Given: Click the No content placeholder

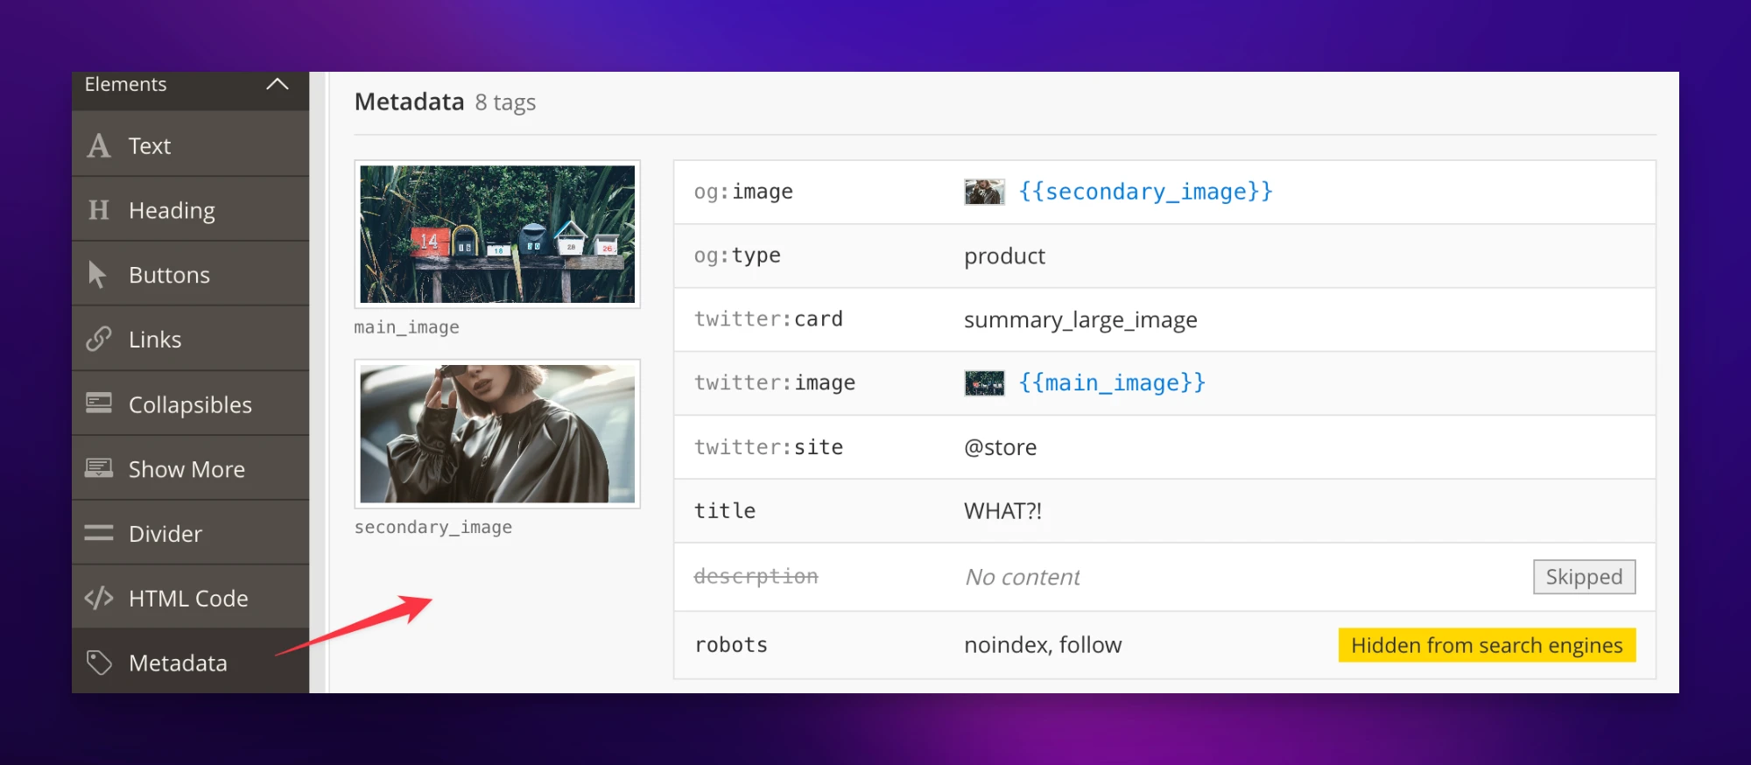Looking at the screenshot, I should [x=1023, y=577].
